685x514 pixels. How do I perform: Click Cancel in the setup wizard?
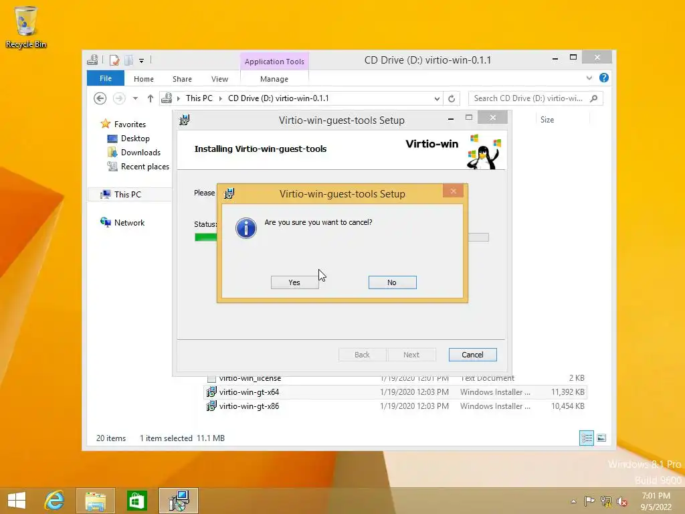(x=473, y=355)
